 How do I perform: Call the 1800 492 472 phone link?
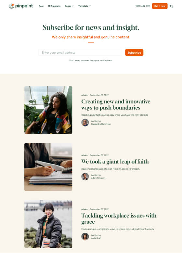click(x=142, y=6)
